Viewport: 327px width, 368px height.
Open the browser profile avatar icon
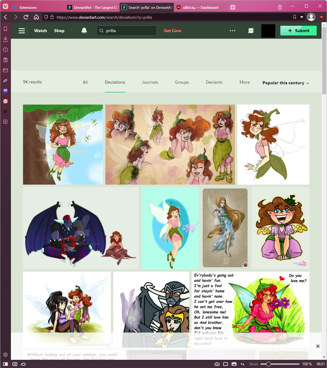(311, 17)
